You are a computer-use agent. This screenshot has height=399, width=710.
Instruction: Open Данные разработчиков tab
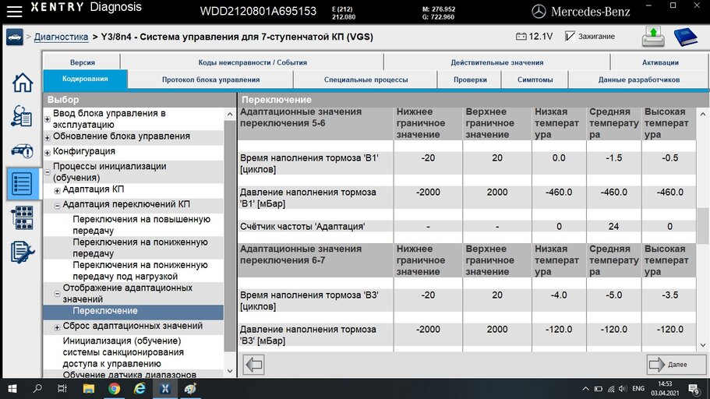tap(638, 79)
